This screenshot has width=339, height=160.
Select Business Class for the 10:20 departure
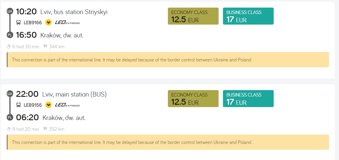(248, 16)
